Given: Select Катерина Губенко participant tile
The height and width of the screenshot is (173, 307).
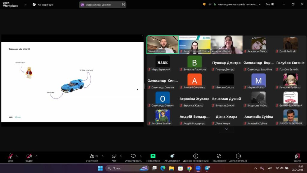Looking at the screenshot, I should pyautogui.click(x=290, y=81).
